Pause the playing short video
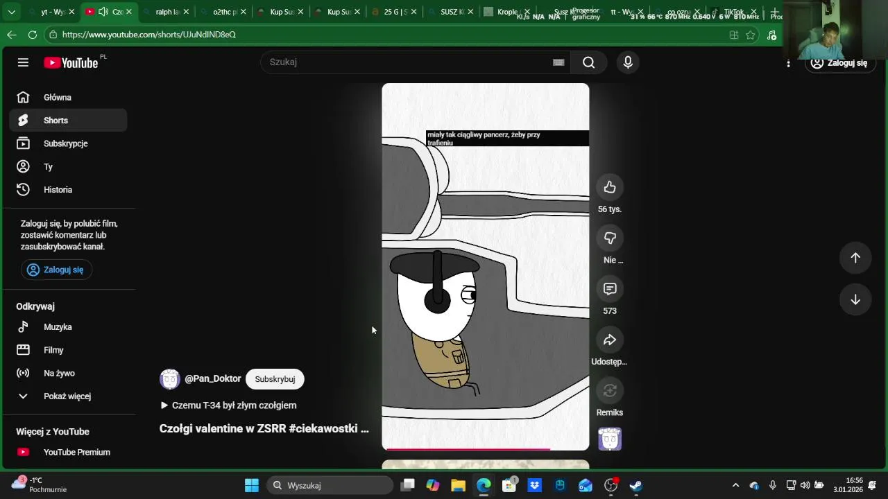888x499 pixels. (x=486, y=267)
